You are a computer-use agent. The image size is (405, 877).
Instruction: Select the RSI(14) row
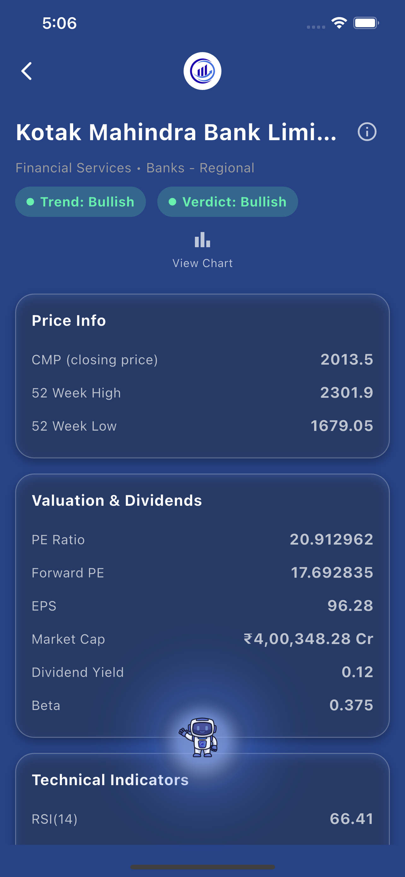tap(202, 819)
